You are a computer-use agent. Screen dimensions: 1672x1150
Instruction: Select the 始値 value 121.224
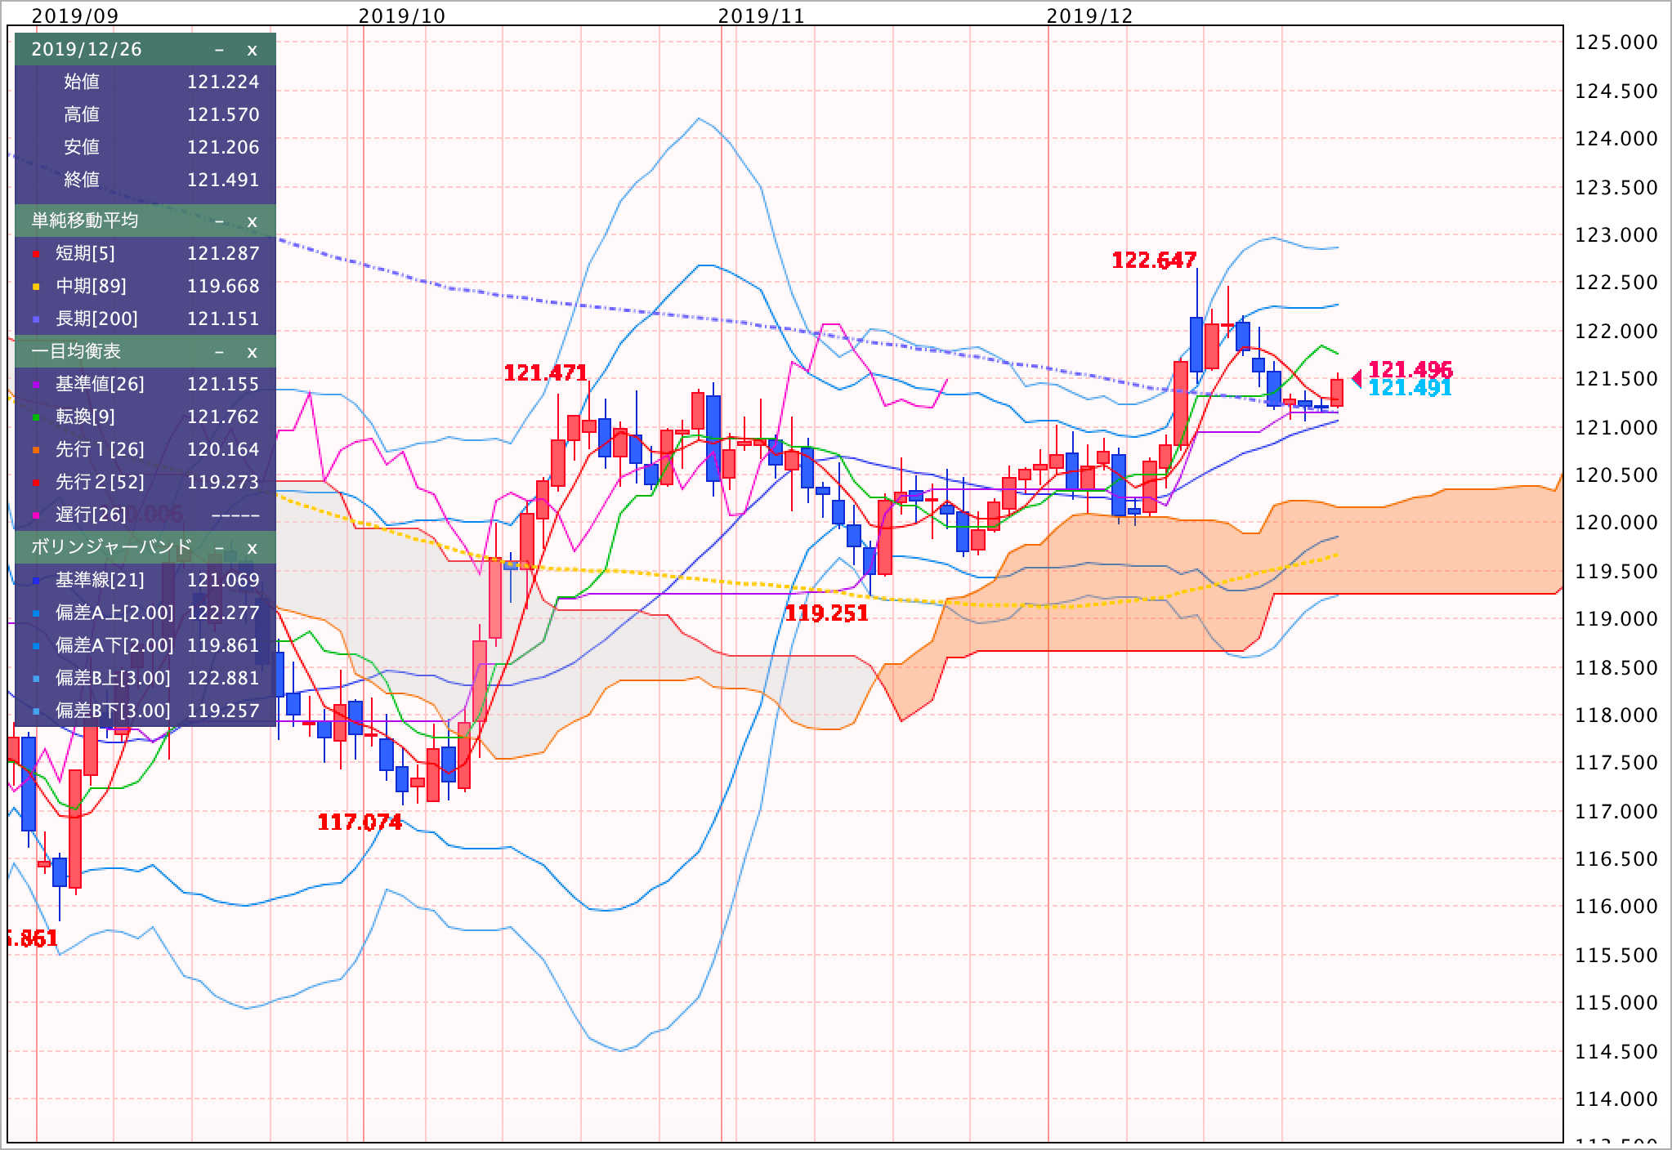(x=223, y=82)
